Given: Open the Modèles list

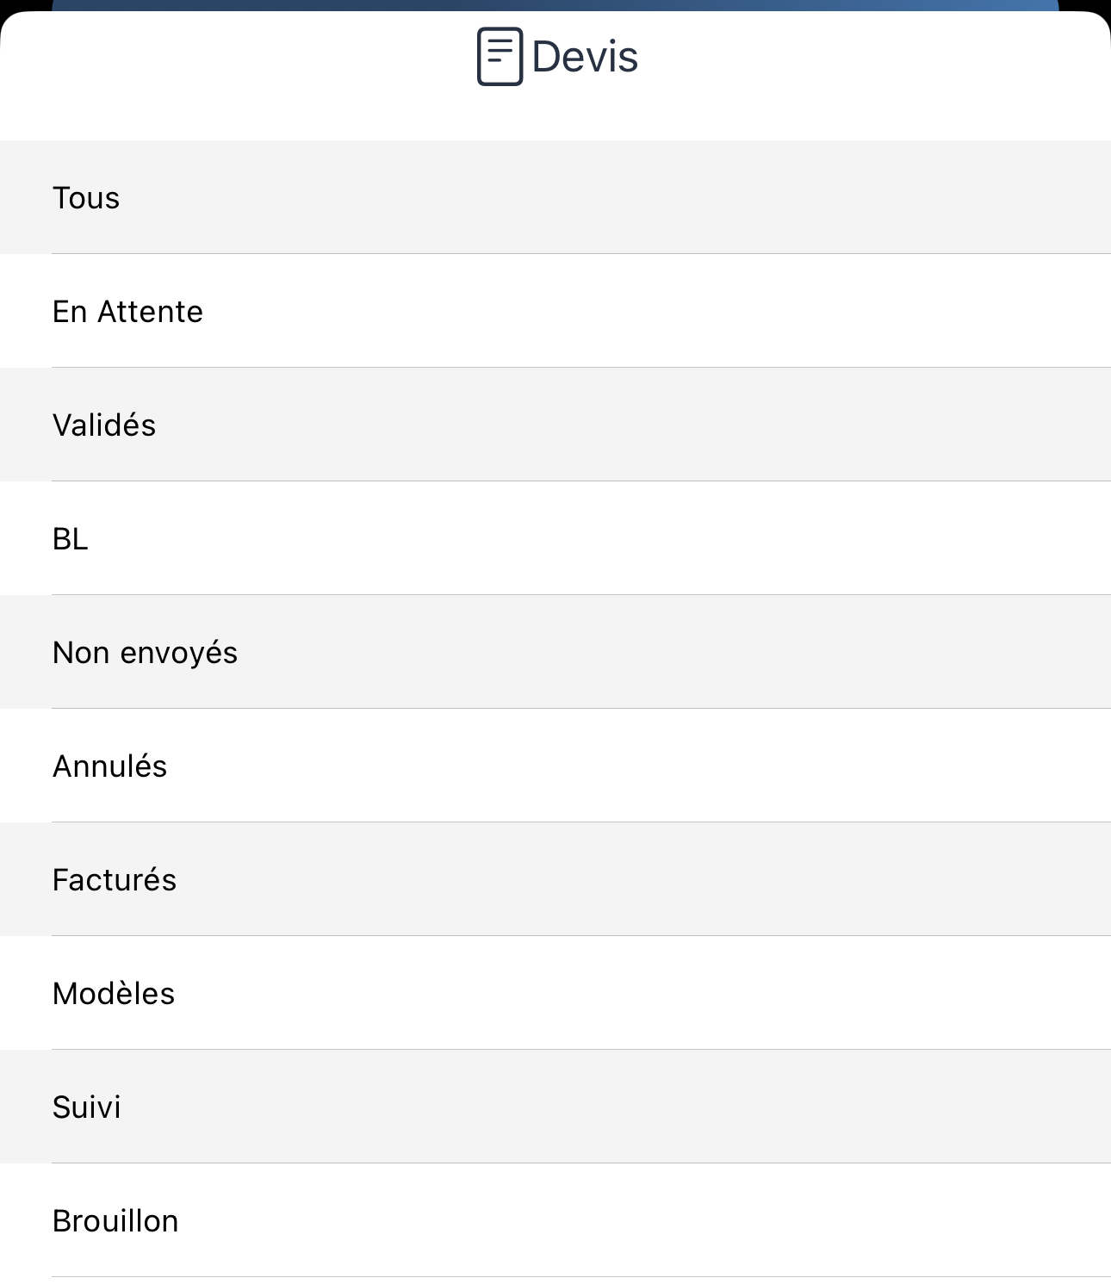Looking at the screenshot, I should [x=555, y=993].
